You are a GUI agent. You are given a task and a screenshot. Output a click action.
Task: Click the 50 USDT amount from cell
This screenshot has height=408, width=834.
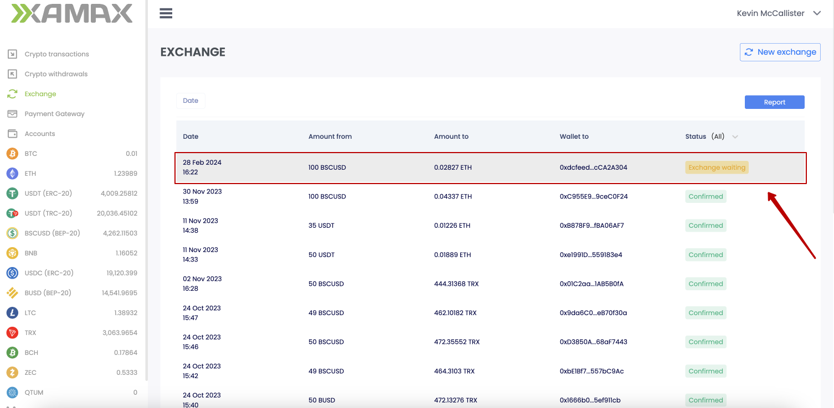click(x=322, y=255)
